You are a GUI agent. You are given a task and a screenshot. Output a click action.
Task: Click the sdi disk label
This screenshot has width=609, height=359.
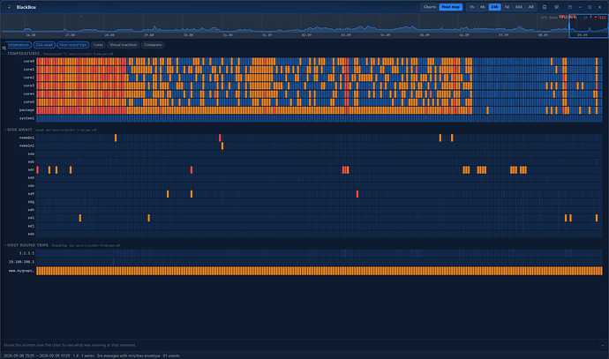click(31, 218)
